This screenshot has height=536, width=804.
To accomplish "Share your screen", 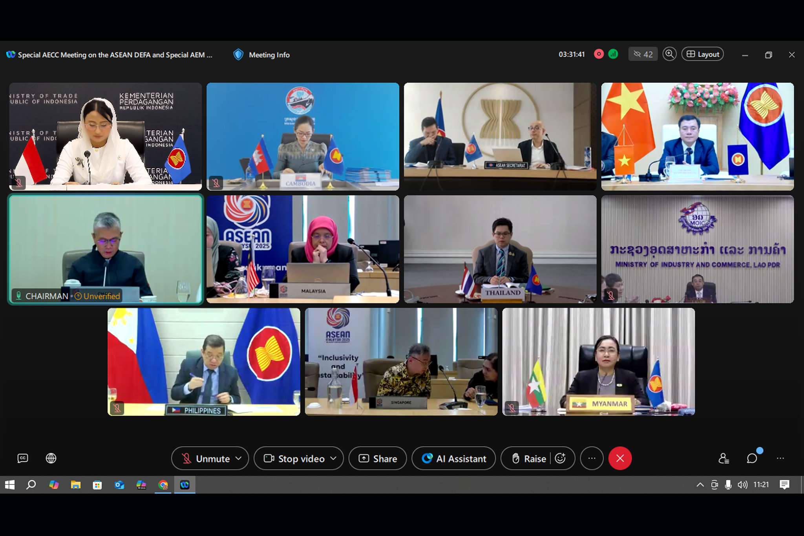I will pos(377,458).
